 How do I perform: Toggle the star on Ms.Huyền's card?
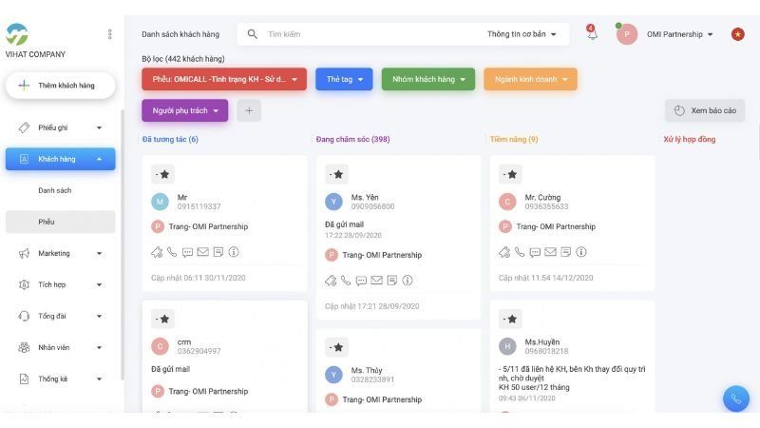510,319
